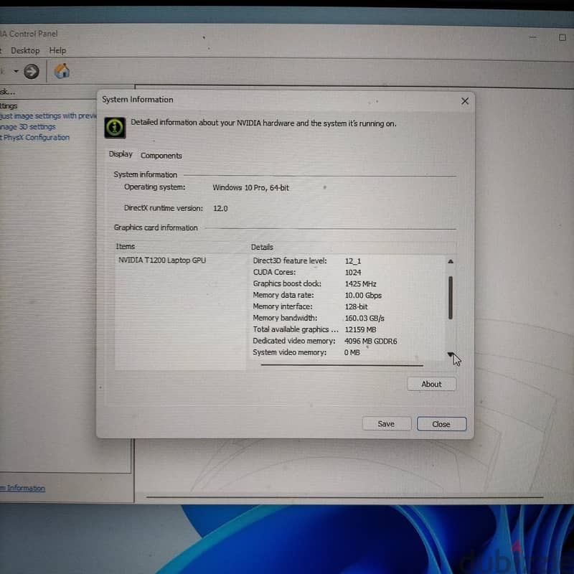
Task: Click the Close button
Action: (x=441, y=424)
